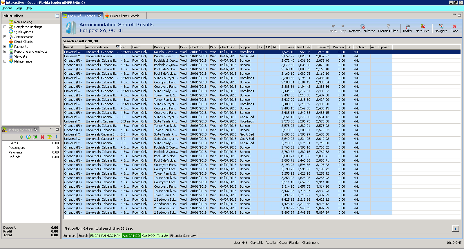Show Nett Price from toolbar
This screenshot has height=249, width=464.
(x=422, y=27)
